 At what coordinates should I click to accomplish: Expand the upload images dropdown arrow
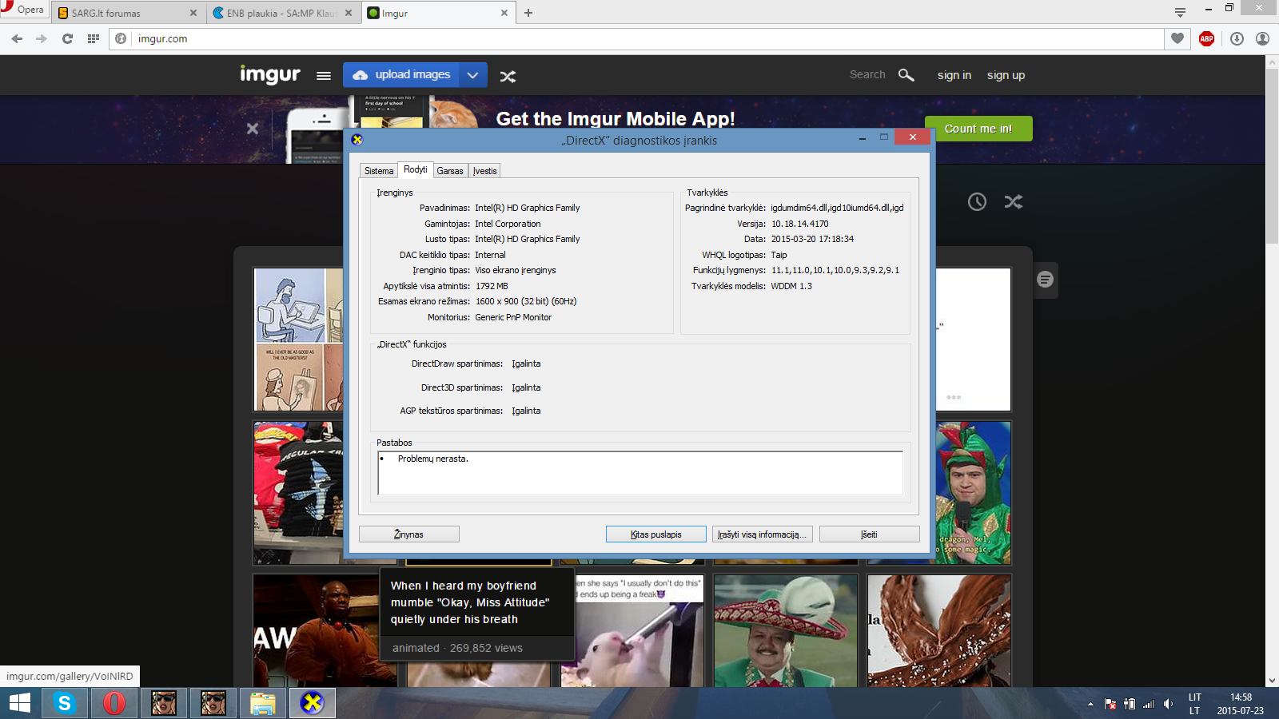[x=472, y=75]
